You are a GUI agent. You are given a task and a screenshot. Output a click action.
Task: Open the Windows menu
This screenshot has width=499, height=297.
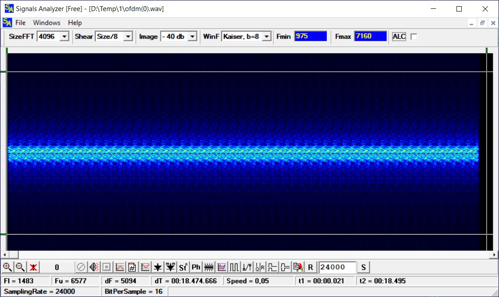click(47, 23)
